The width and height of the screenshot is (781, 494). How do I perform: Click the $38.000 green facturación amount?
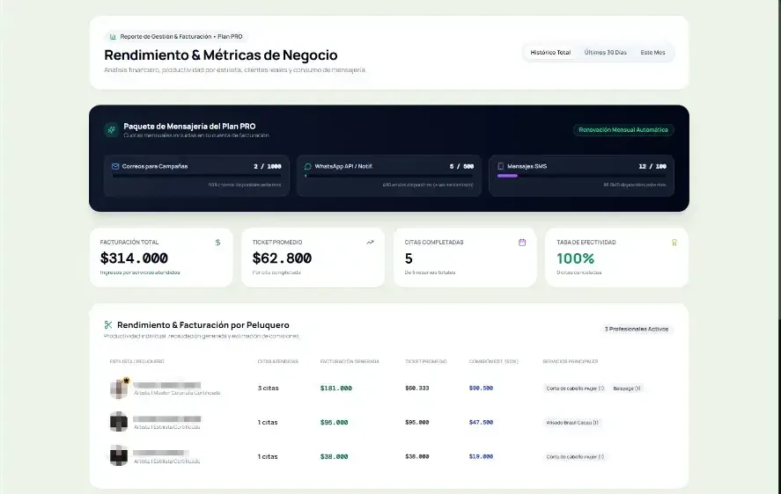pyautogui.click(x=335, y=457)
